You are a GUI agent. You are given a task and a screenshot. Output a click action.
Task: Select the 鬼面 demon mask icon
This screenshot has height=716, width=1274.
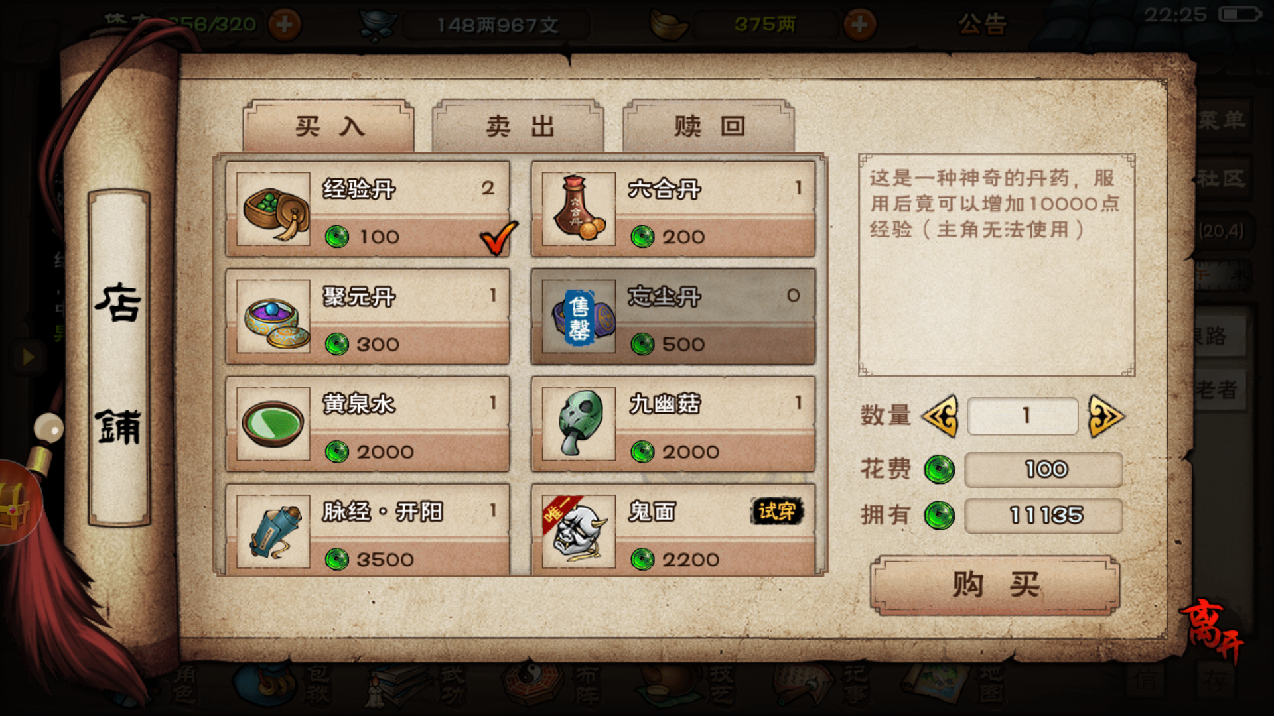point(579,532)
